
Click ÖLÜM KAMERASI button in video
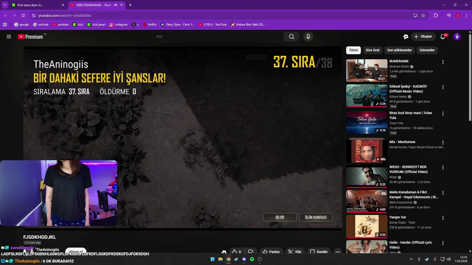(316, 217)
